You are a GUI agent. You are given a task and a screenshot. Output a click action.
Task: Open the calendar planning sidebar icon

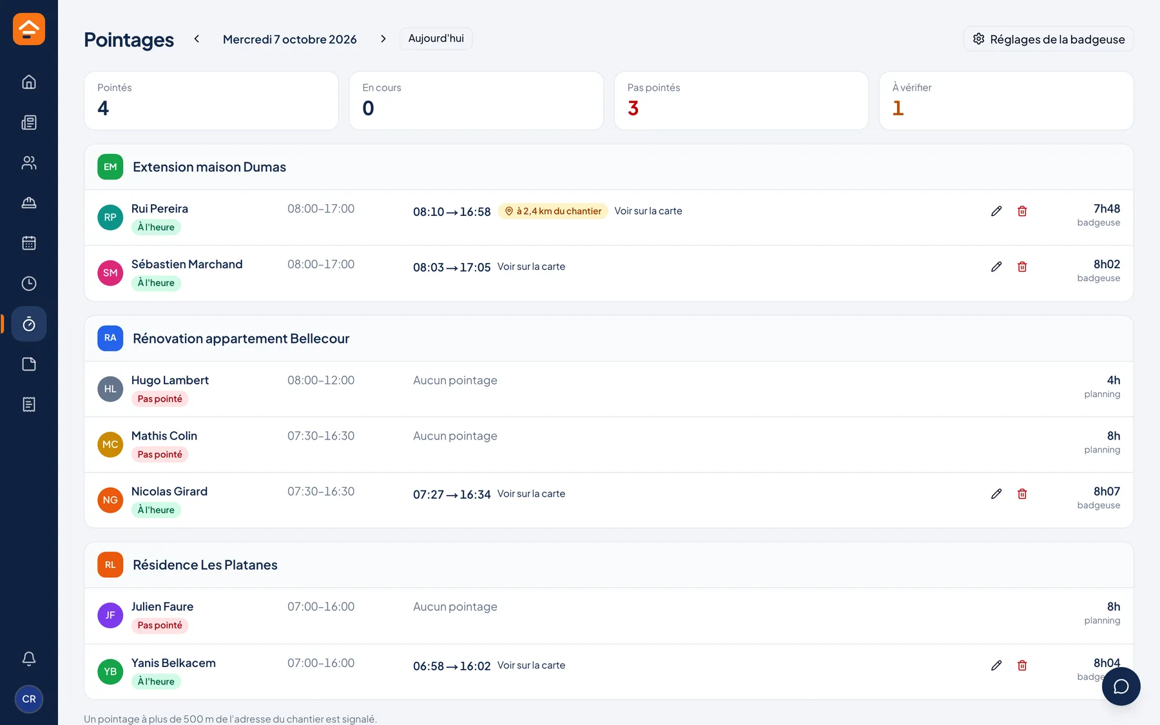click(29, 243)
